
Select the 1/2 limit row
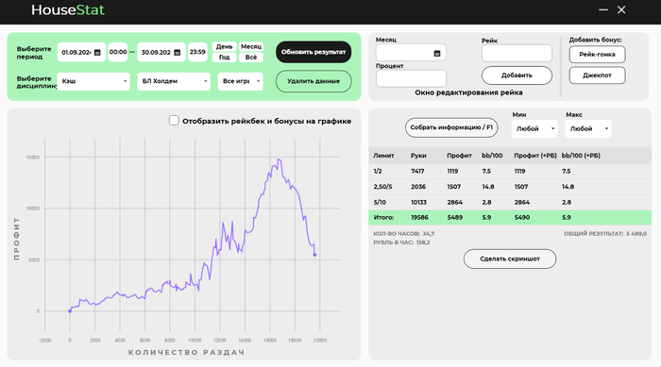(x=510, y=172)
